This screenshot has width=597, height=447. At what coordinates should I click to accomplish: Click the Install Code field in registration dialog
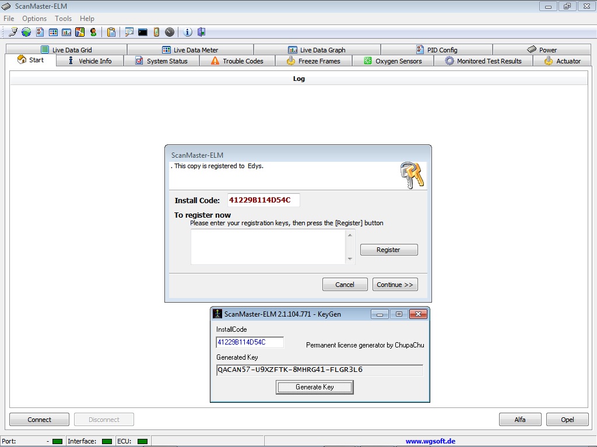[264, 200]
